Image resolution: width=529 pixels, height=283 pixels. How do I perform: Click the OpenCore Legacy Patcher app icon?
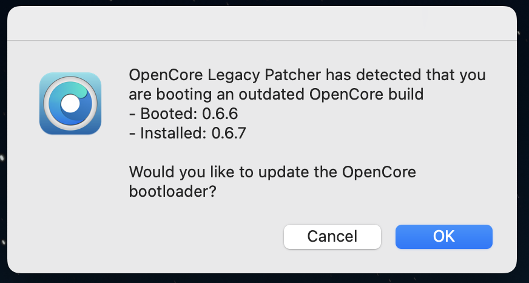[x=70, y=103]
